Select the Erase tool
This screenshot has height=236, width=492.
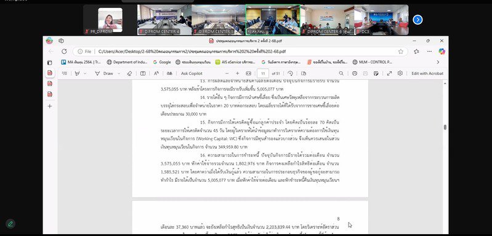tap(129, 73)
